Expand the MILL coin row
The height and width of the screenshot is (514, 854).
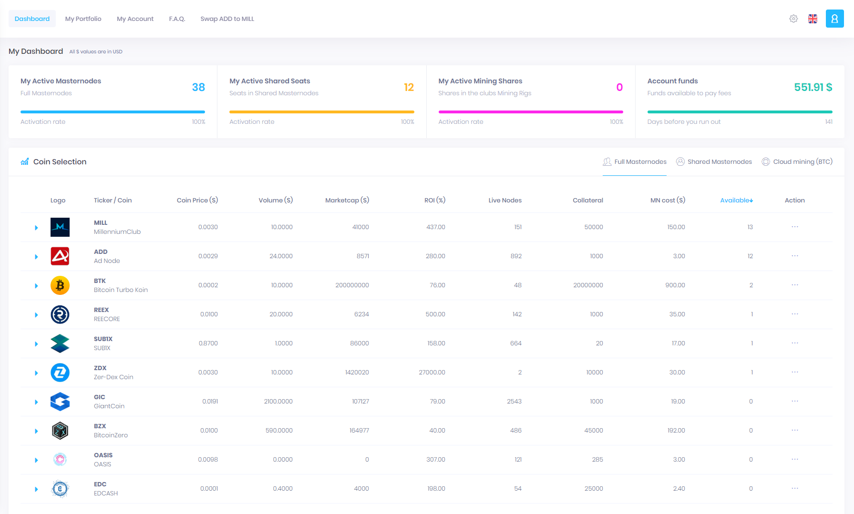pos(36,227)
